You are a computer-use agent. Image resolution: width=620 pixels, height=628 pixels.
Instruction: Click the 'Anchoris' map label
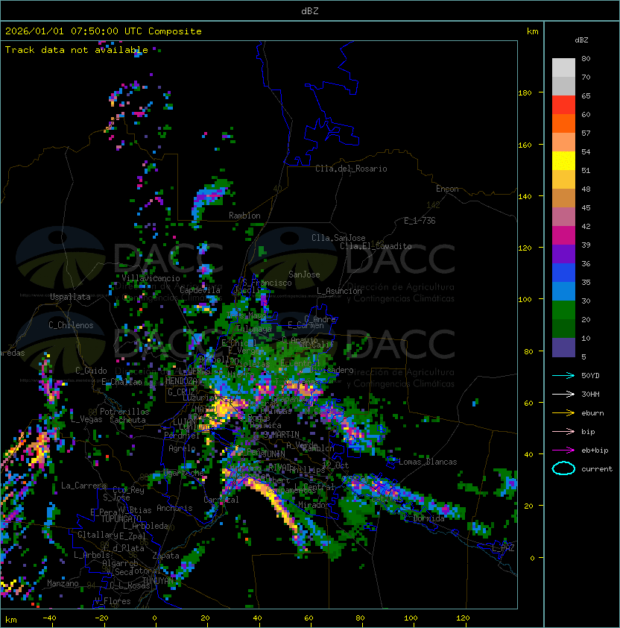174,508
